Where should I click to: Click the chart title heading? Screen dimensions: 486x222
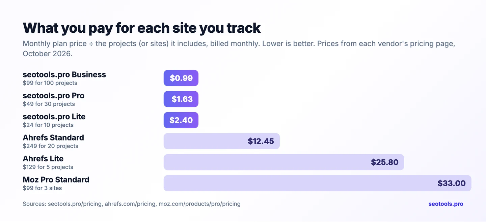point(142,28)
